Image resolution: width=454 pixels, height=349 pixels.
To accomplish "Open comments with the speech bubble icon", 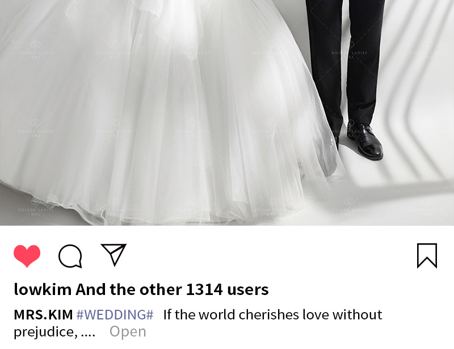I will pos(70,256).
